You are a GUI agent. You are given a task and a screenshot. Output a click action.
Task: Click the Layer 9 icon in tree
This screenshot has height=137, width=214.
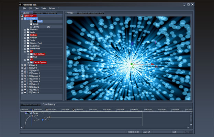(25, 68)
